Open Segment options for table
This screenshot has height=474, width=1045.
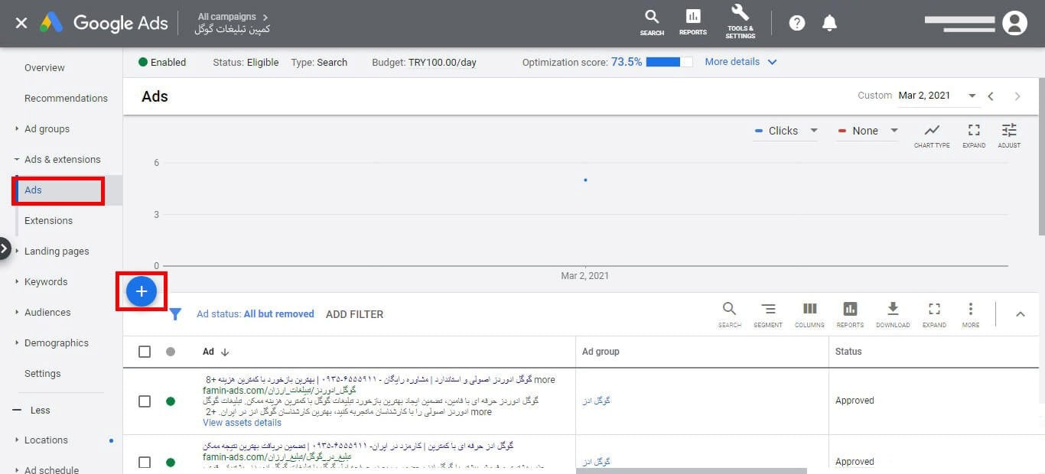point(768,314)
